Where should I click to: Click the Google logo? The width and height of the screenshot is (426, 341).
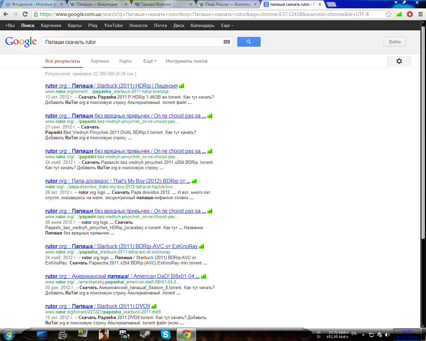tap(21, 42)
